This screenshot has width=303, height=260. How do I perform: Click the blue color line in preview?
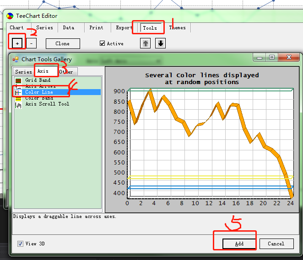click(211, 187)
